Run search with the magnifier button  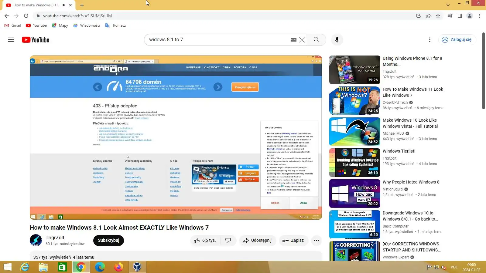click(x=316, y=40)
